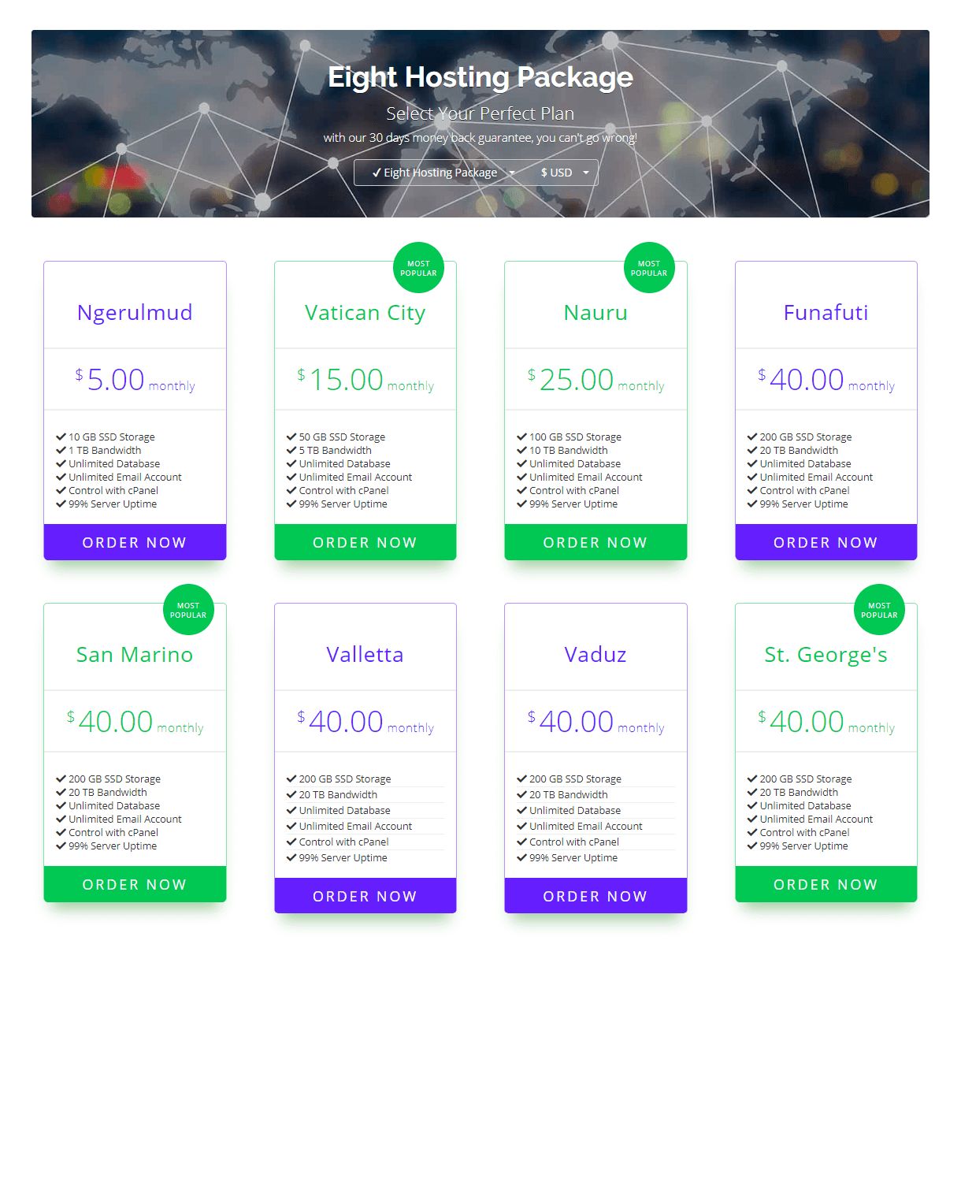961x1182 pixels.
Task: Click Most Popular badge on St. George's
Action: pyautogui.click(x=879, y=610)
